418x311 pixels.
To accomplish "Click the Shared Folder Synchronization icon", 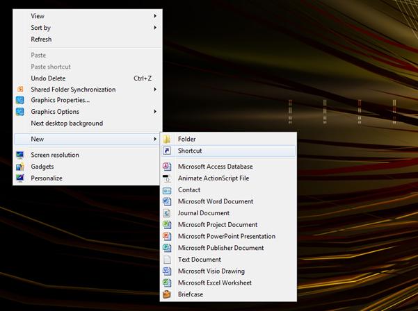I will coord(20,90).
